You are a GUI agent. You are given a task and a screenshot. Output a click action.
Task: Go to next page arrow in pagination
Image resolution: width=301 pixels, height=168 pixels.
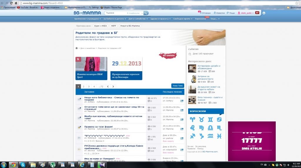pyautogui.click(x=113, y=87)
